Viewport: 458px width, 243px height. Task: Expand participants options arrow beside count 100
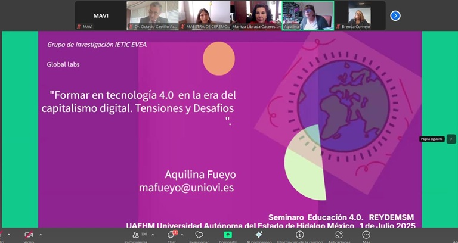click(x=153, y=235)
